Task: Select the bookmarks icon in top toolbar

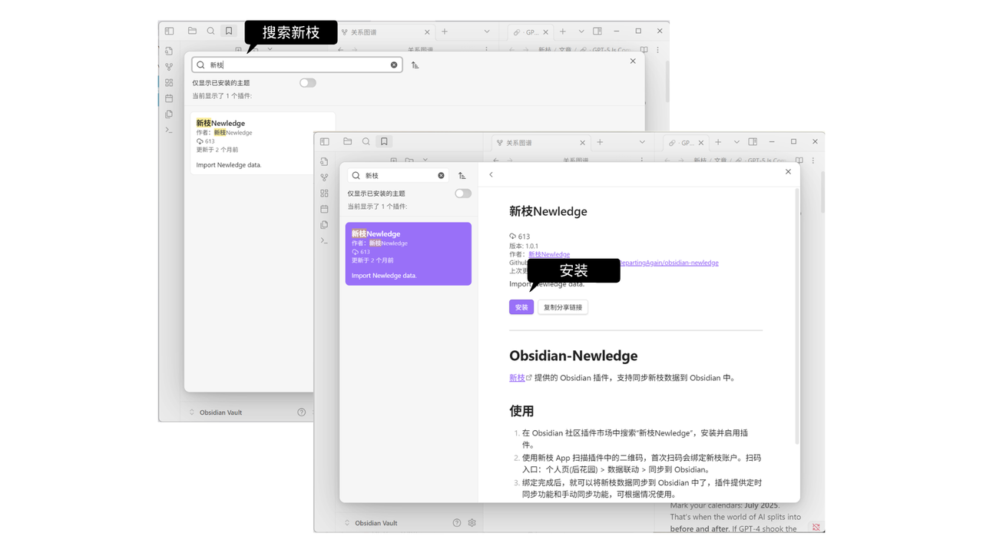Action: click(x=383, y=141)
